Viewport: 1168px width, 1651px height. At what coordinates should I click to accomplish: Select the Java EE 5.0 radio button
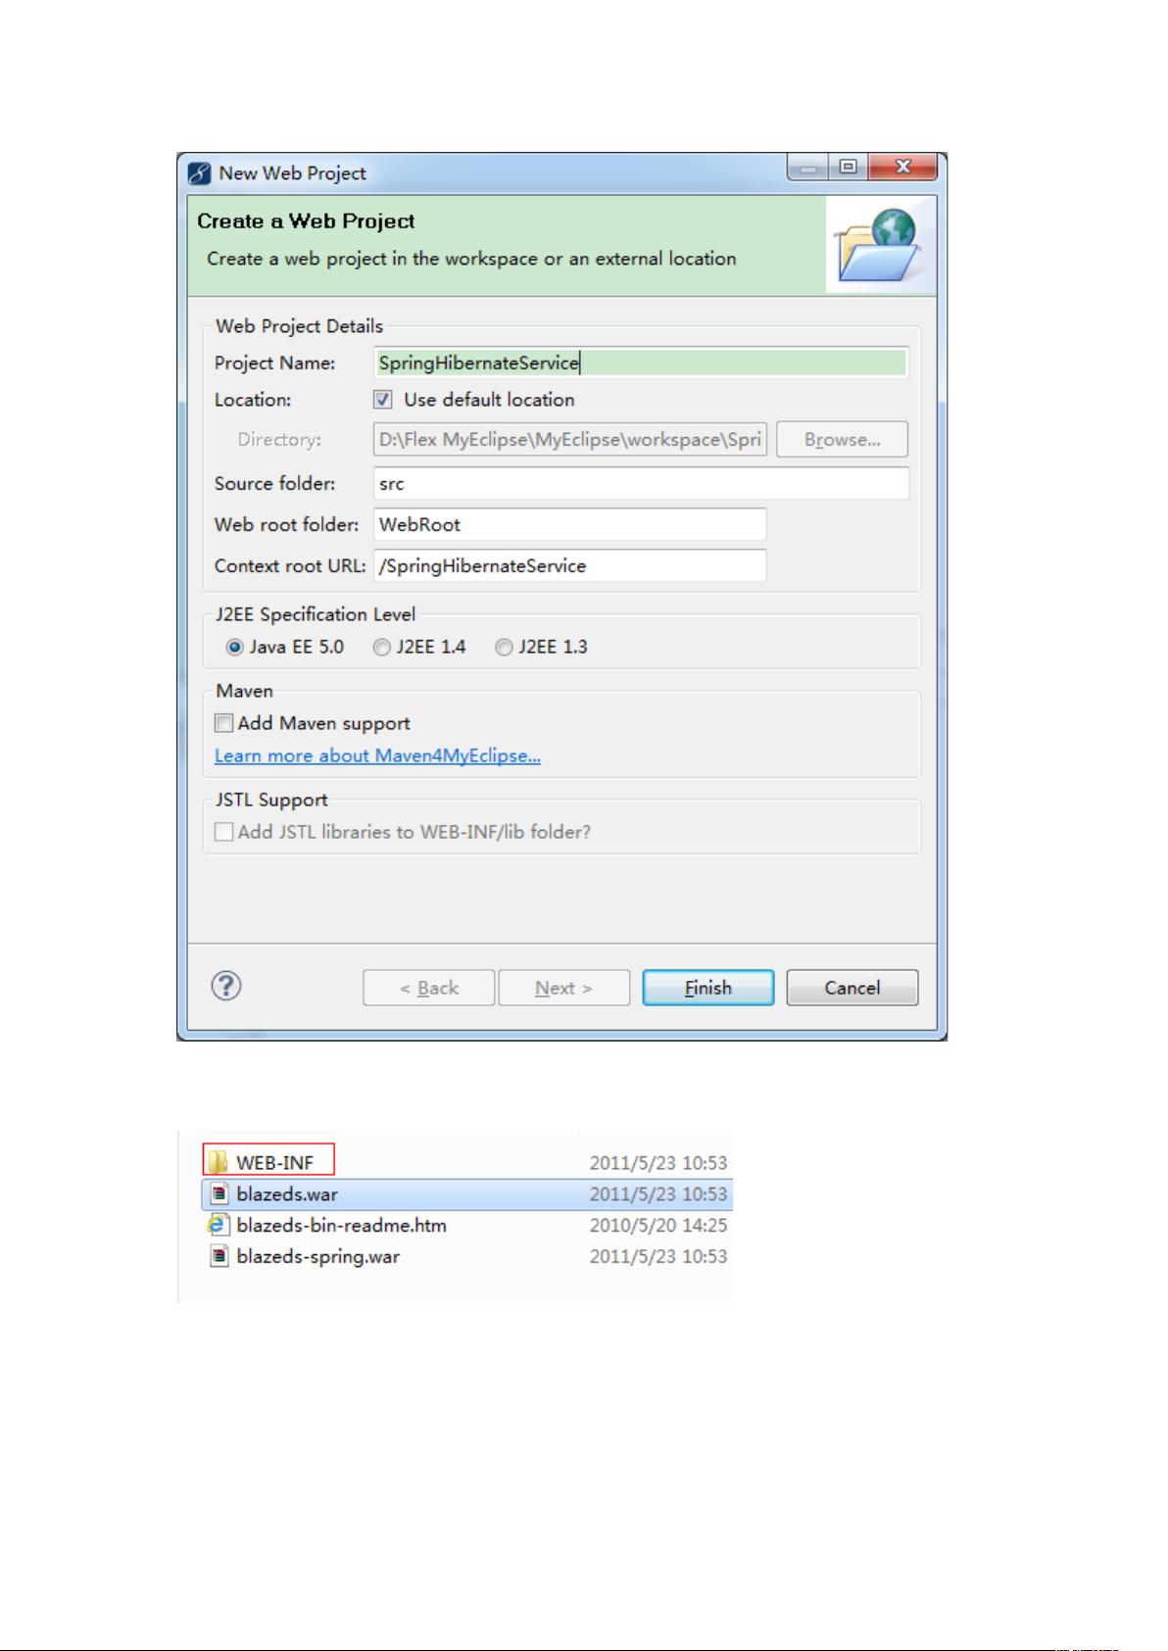tap(234, 648)
